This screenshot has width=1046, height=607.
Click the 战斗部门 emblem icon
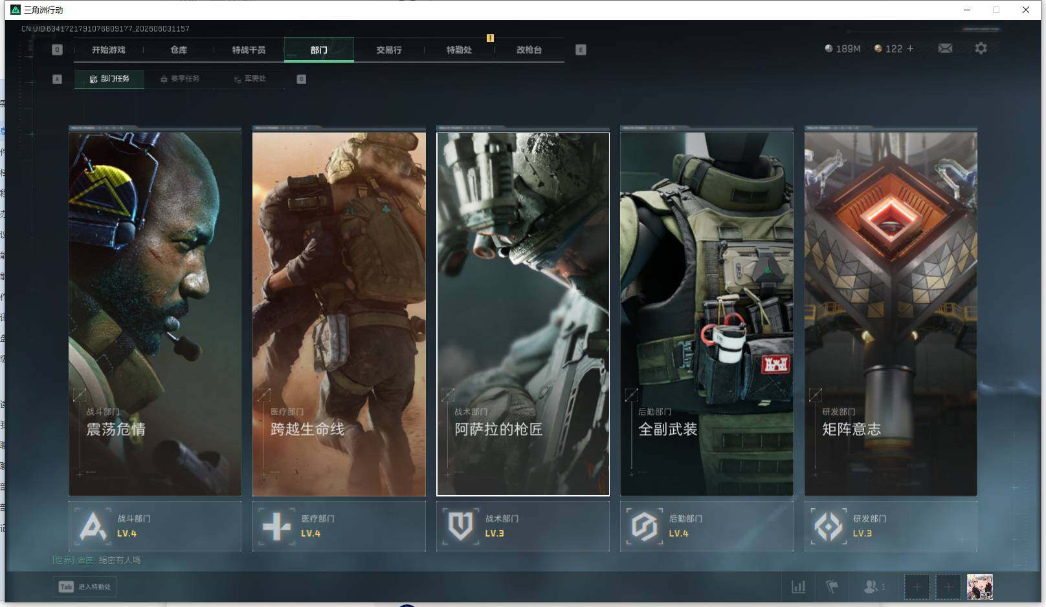[x=93, y=526]
